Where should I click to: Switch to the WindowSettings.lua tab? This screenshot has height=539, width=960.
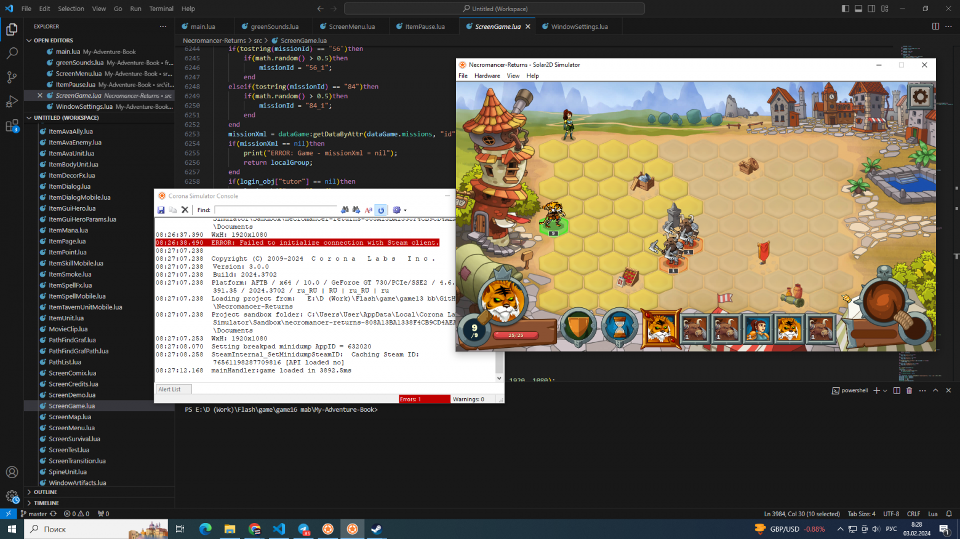[579, 26]
